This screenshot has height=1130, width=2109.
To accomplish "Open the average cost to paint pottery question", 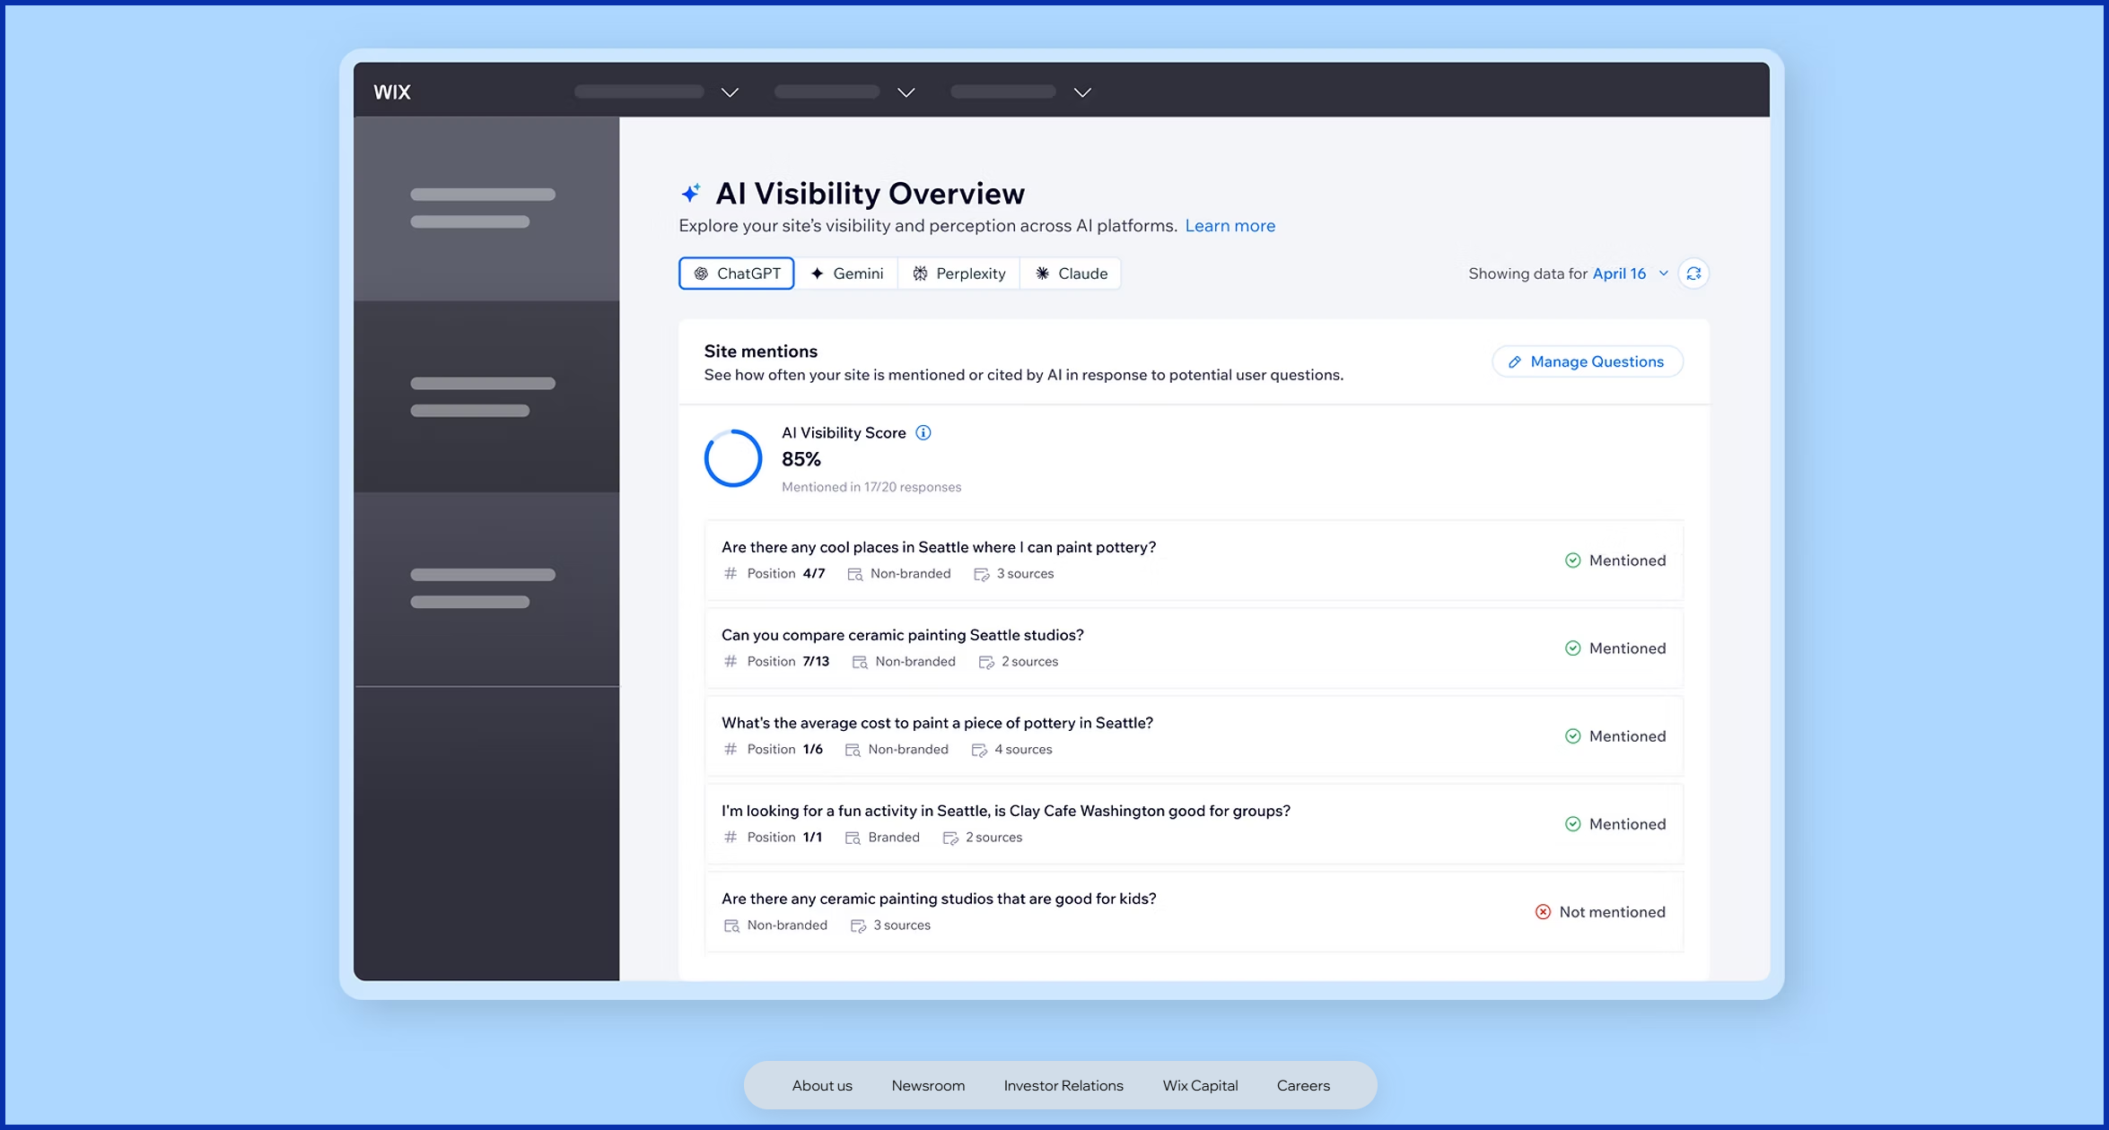I will point(1194,736).
